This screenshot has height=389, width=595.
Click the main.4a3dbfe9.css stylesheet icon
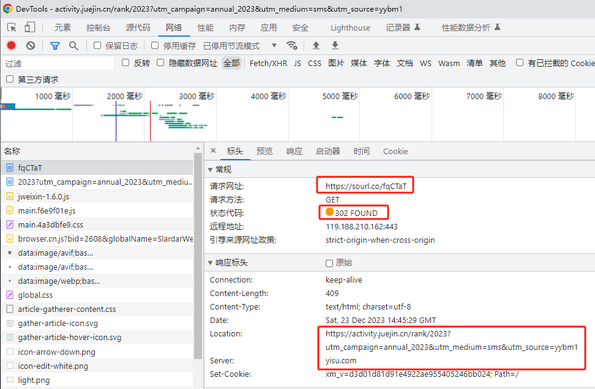point(10,224)
